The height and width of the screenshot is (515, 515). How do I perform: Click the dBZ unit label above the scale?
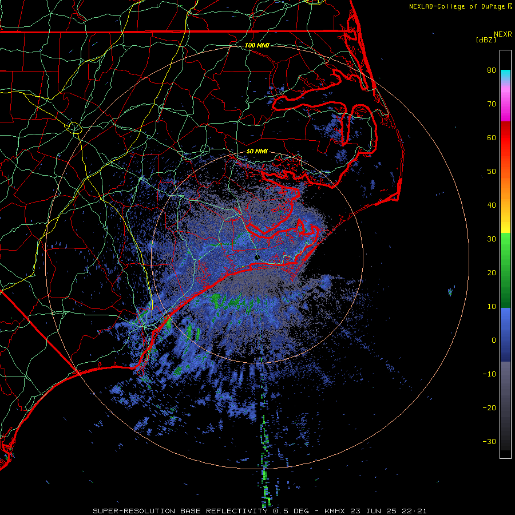[486, 39]
